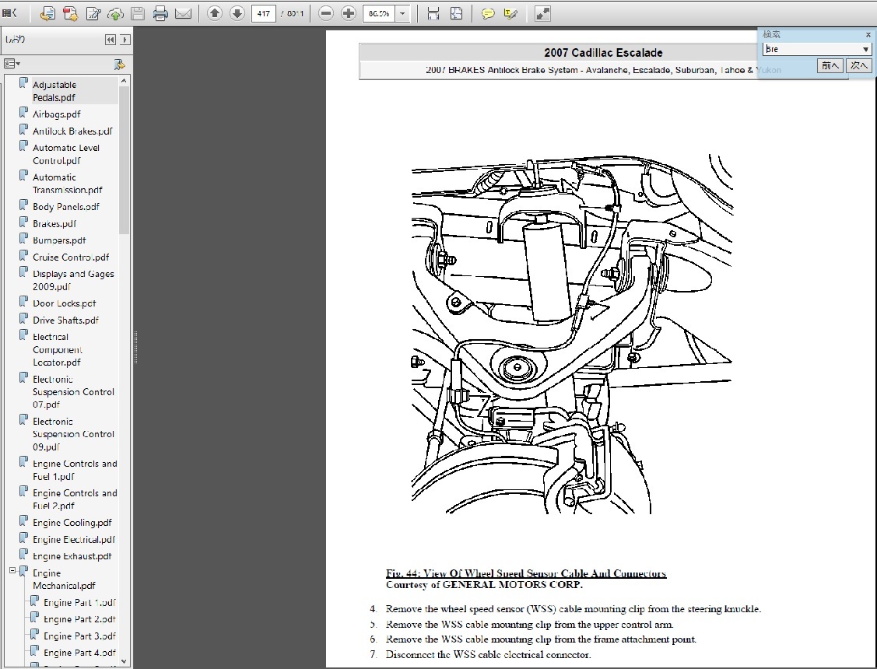Viewport: 877px width, 669px height.
Task: Go to next page with down arrow
Action: (x=237, y=13)
